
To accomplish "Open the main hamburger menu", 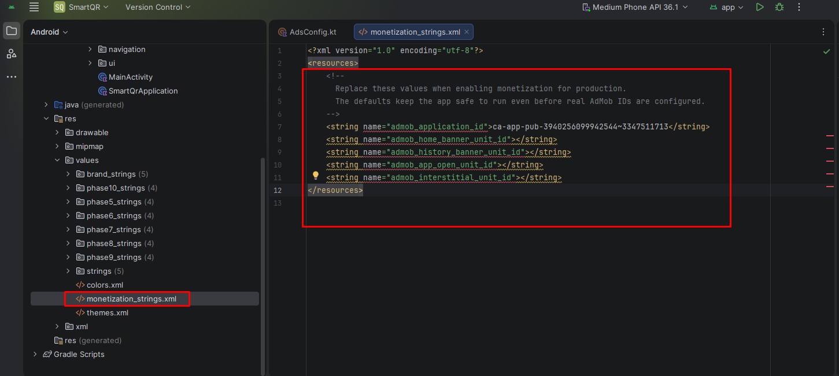I will coord(34,7).
